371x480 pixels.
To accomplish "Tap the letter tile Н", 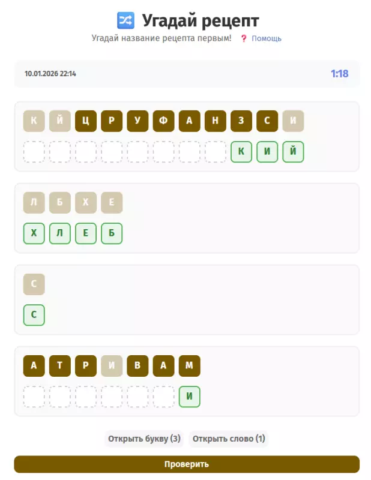I will coord(215,121).
